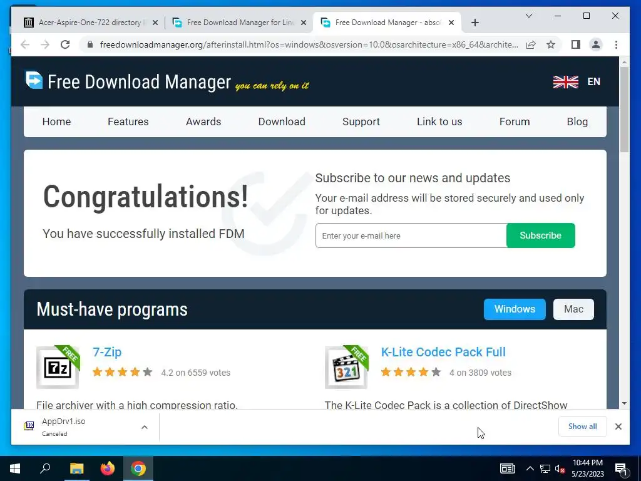The width and height of the screenshot is (641, 481).
Task: Click the page vertical scrollbar thumb
Action: pos(624,109)
